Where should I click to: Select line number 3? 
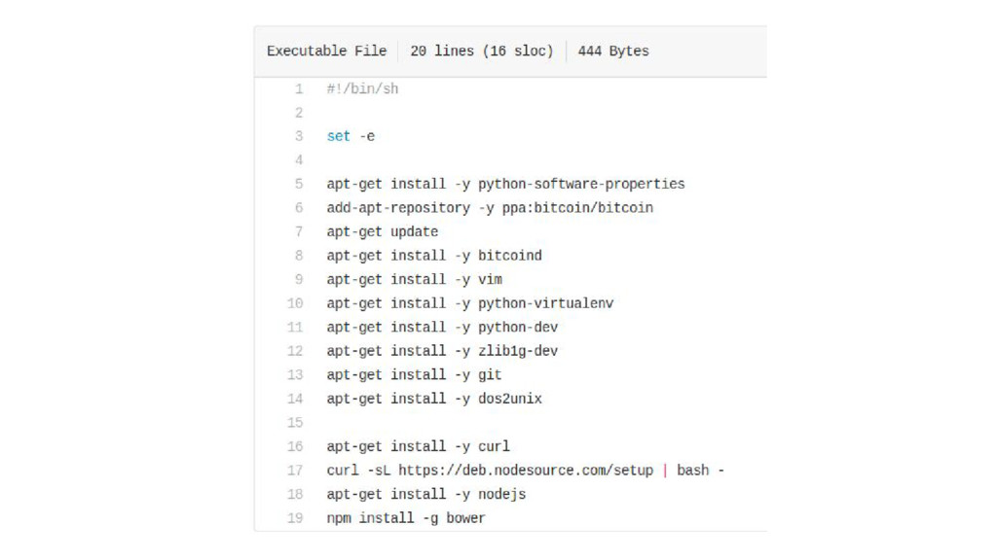(299, 136)
